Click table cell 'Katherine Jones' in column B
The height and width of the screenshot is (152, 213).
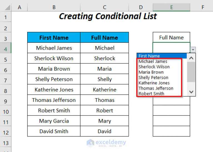[54, 90]
